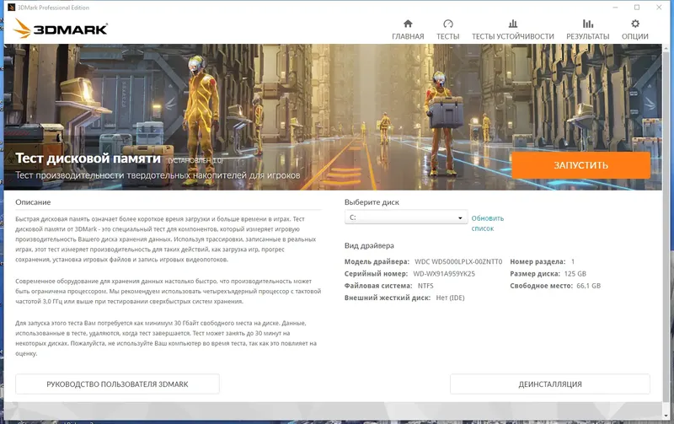
Task: Click the serial number WD-WX91A959YK25
Action: tap(444, 273)
